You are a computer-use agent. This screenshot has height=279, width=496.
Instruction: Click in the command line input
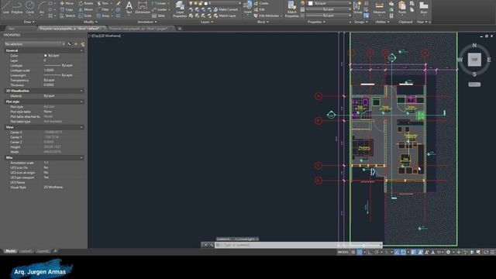298,245
